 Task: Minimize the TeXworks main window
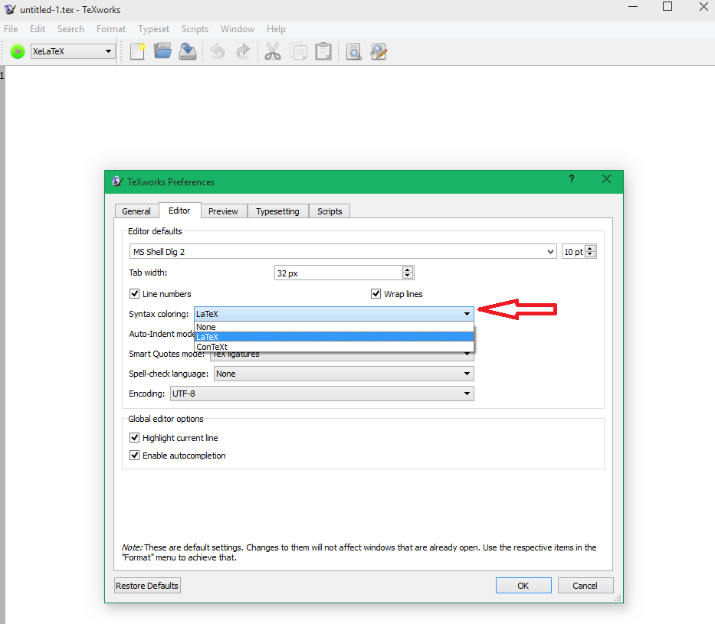[x=633, y=6]
